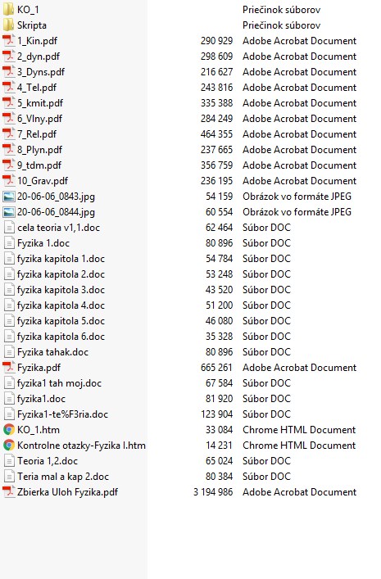This screenshot has height=579, width=381.
Task: Select fyzika1 tah moj.doc file
Action: 59,383
